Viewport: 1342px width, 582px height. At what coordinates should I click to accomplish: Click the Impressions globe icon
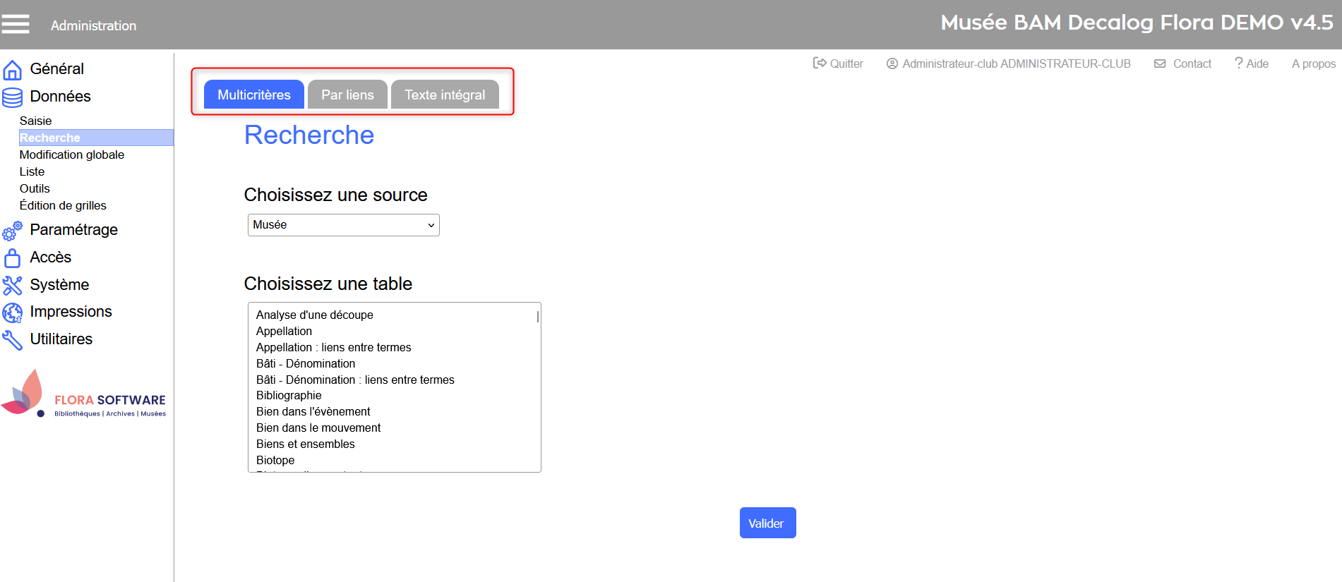pyautogui.click(x=12, y=313)
